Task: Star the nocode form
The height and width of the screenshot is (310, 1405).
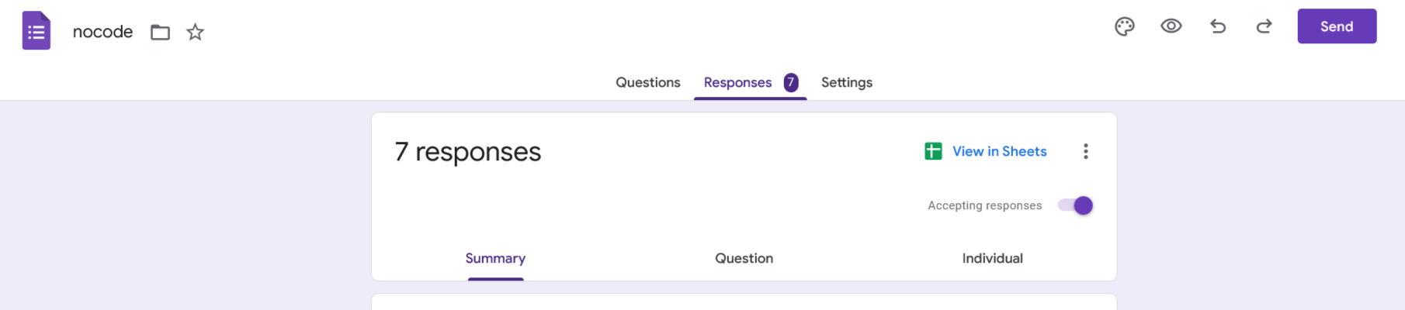Action: (x=195, y=32)
